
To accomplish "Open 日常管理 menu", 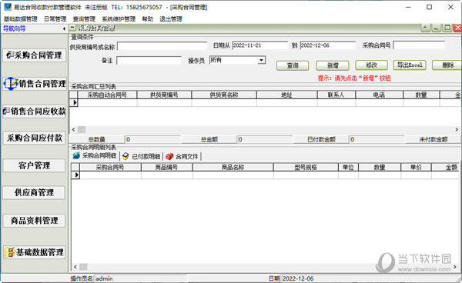I will tap(55, 18).
